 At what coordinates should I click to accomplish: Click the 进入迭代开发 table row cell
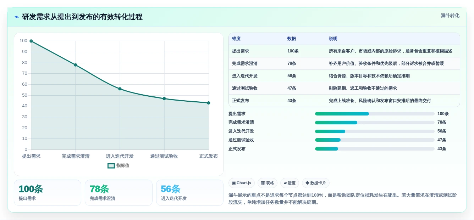(x=245, y=76)
